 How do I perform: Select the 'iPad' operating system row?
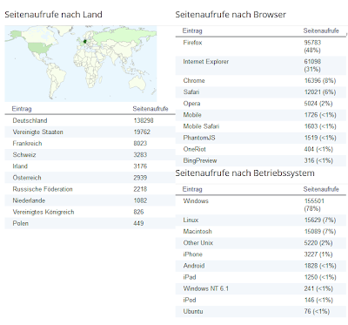pyautogui.click(x=261, y=277)
